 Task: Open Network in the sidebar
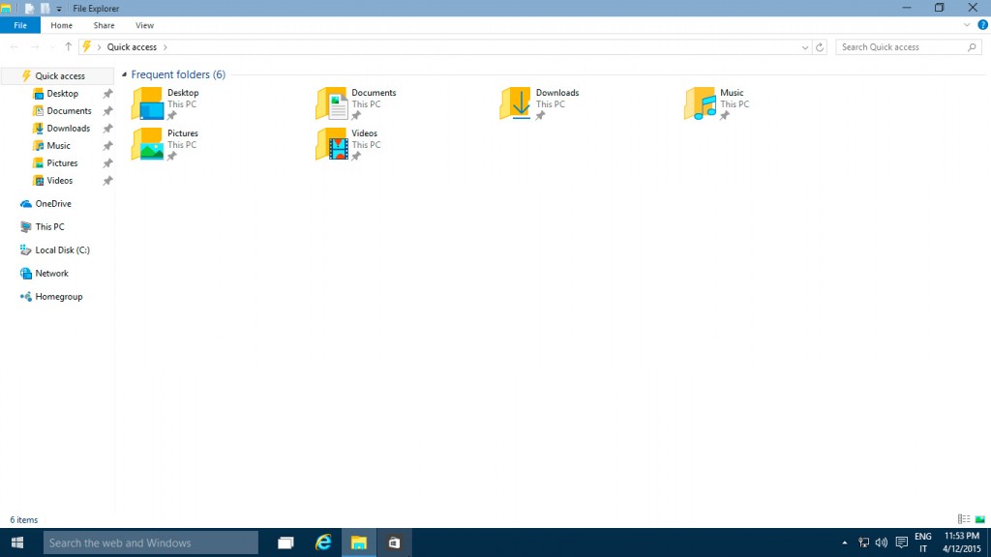click(51, 274)
